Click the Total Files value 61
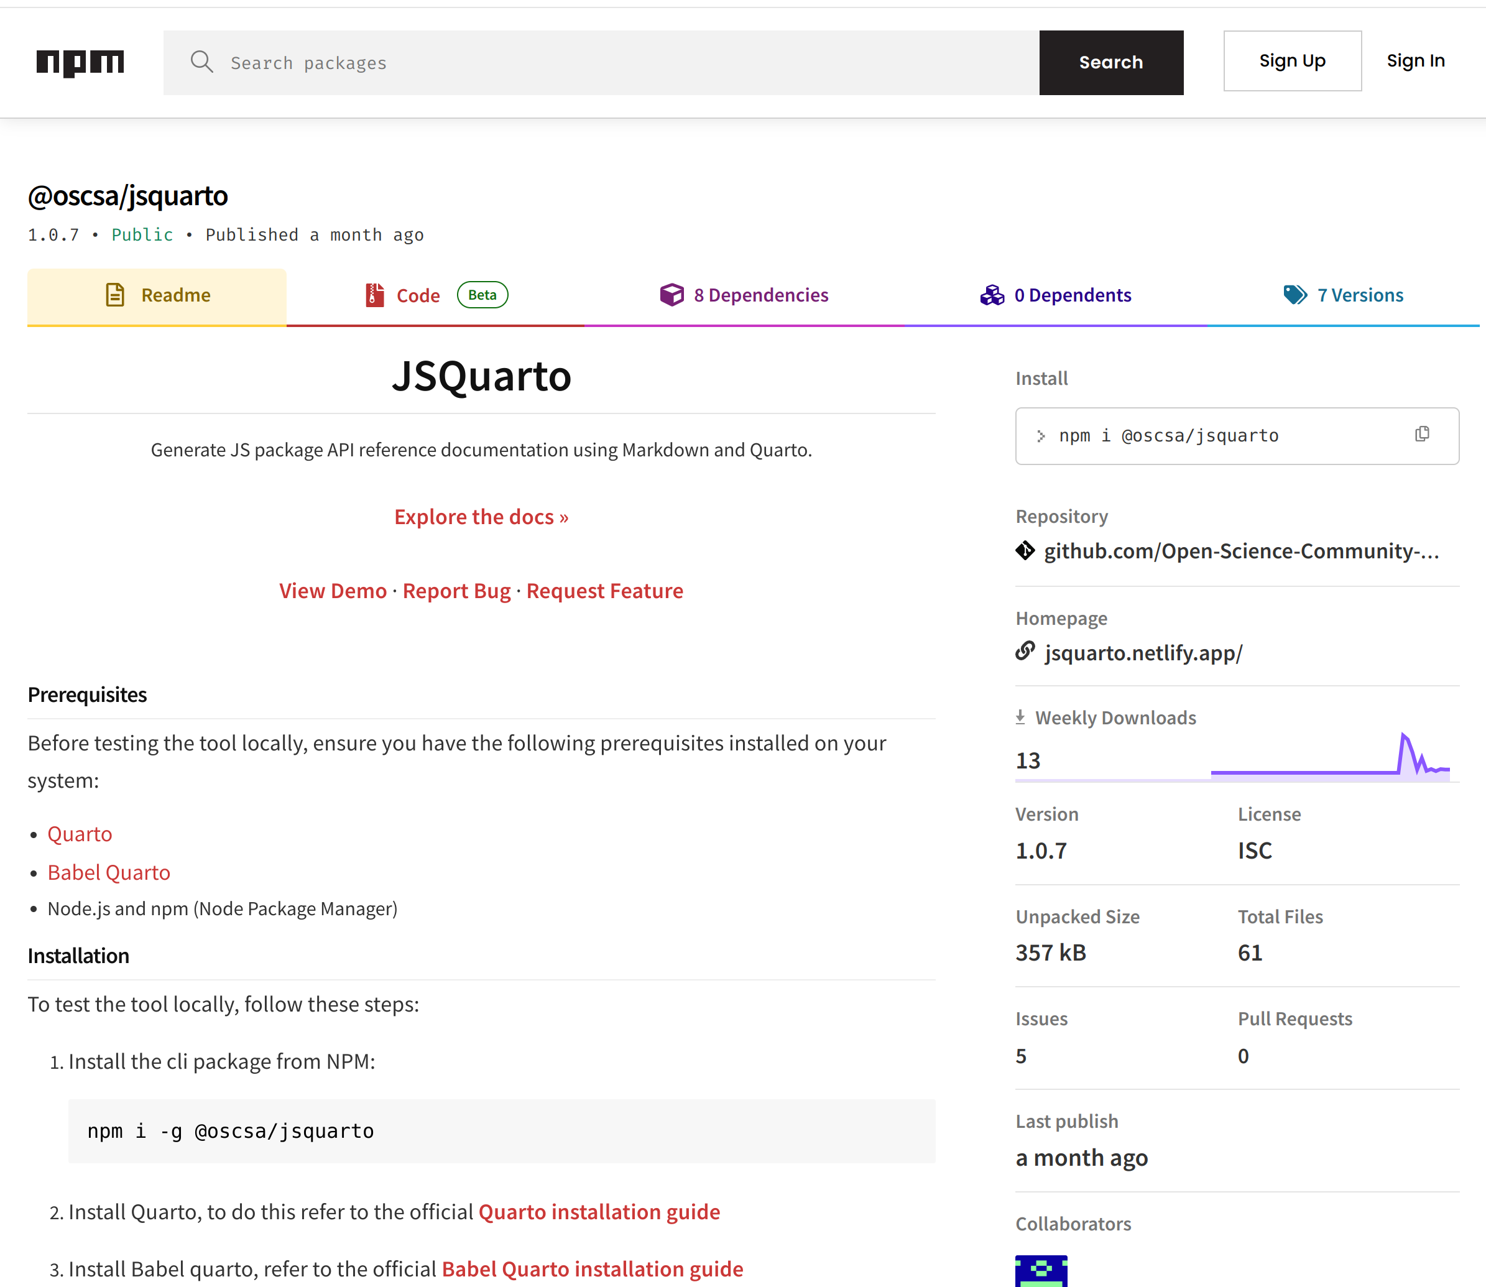The height and width of the screenshot is (1287, 1486). (x=1250, y=953)
